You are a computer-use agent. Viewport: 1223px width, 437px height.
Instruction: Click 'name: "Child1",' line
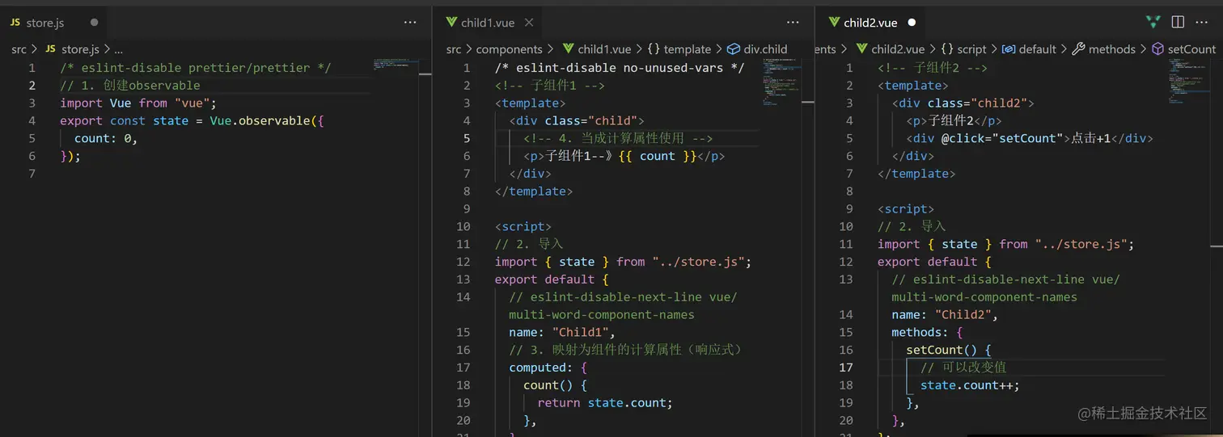point(562,332)
